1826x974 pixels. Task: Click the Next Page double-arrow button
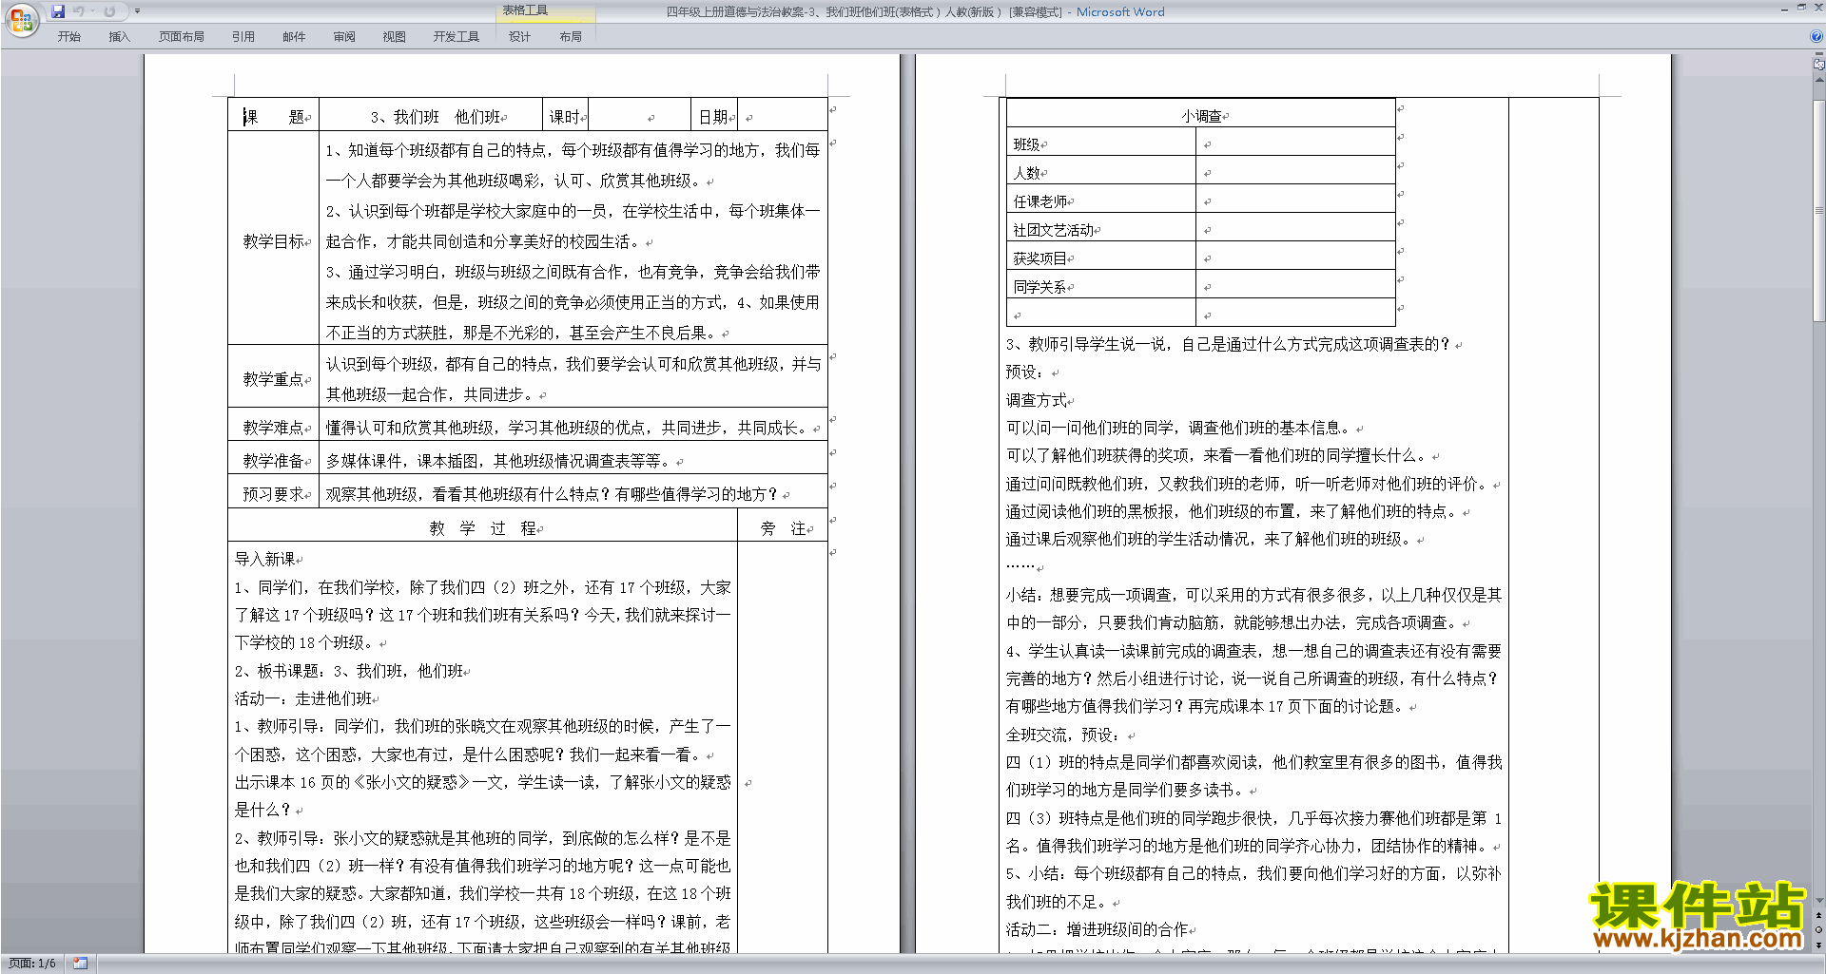(x=1818, y=945)
